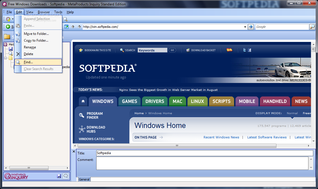
Task: Select the General tab
Action: [84, 179]
